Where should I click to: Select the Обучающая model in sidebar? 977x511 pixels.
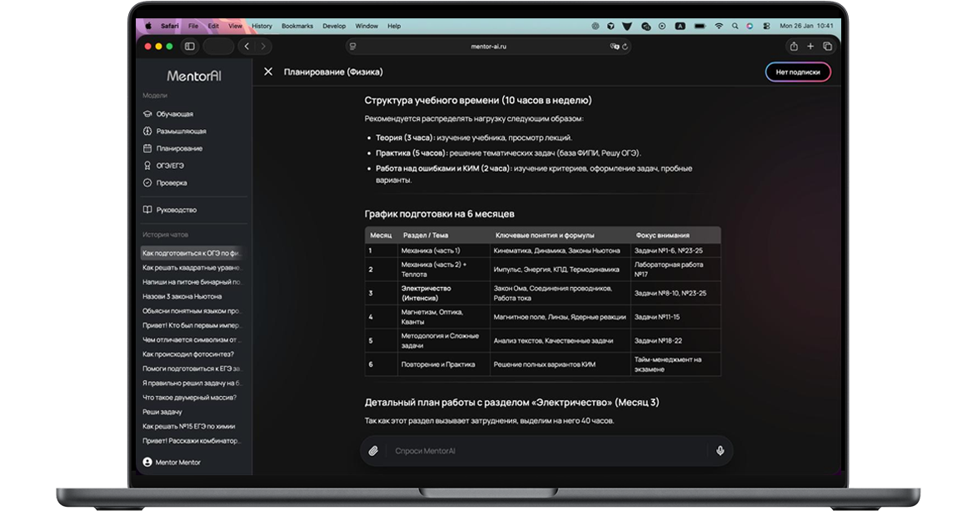[174, 114]
